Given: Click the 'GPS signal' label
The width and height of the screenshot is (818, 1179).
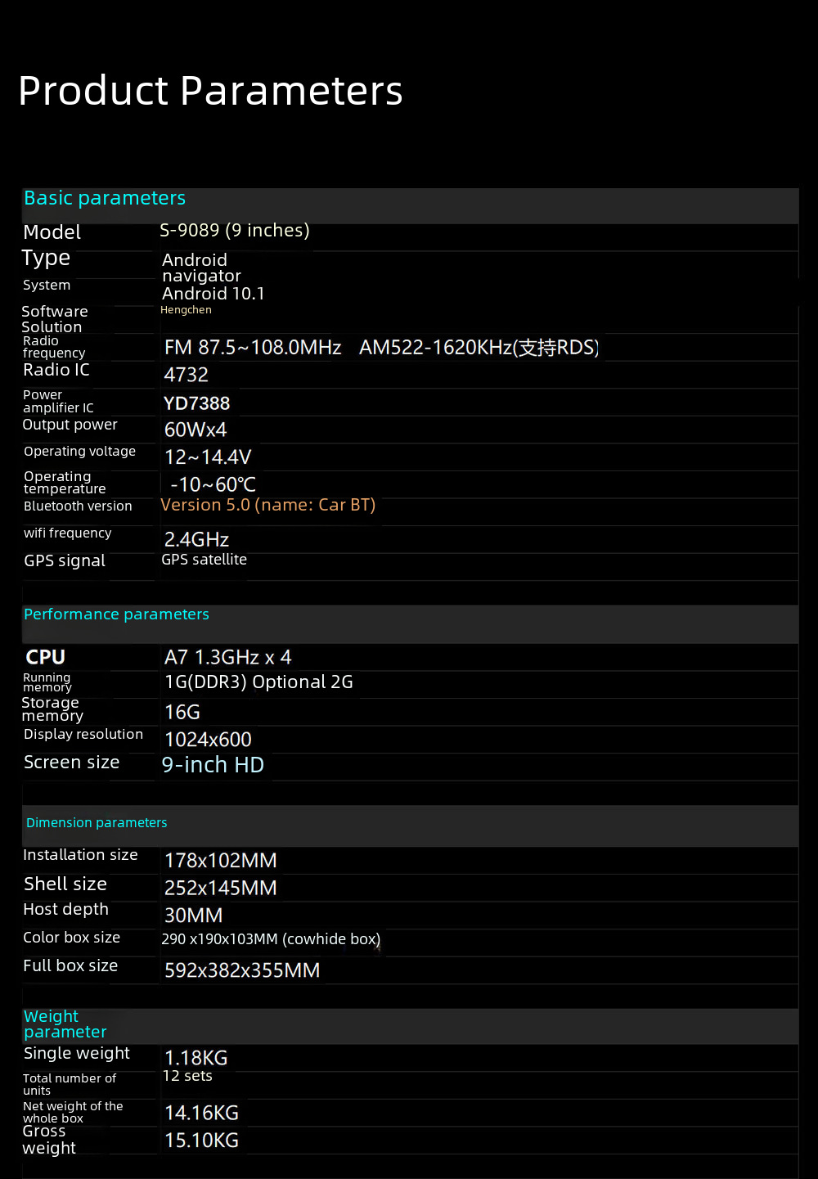Looking at the screenshot, I should pyautogui.click(x=65, y=561).
